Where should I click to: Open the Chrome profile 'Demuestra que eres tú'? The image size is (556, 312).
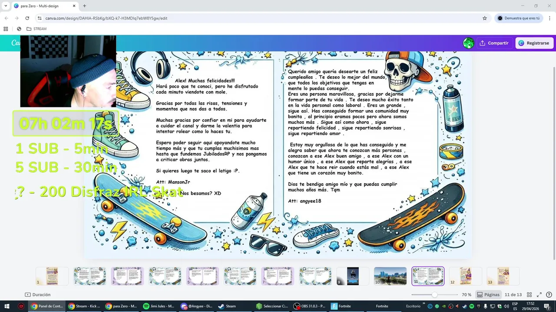(x=518, y=18)
